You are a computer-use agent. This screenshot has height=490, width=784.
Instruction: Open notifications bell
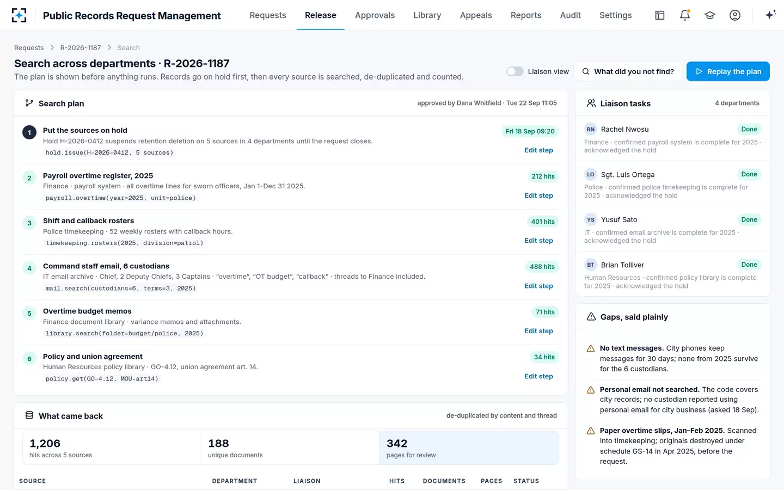tap(685, 15)
